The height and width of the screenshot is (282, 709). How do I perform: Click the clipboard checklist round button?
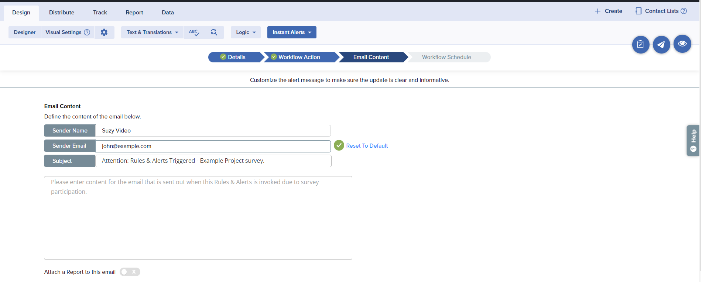[640, 45]
